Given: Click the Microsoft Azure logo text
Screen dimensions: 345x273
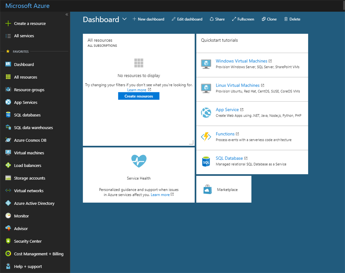Looking at the screenshot, I should (27, 6).
